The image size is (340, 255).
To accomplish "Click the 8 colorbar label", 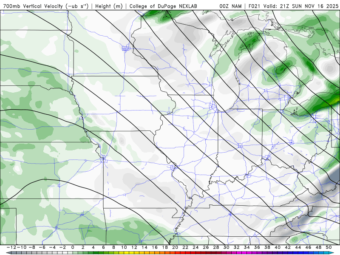I will (x=113, y=247).
